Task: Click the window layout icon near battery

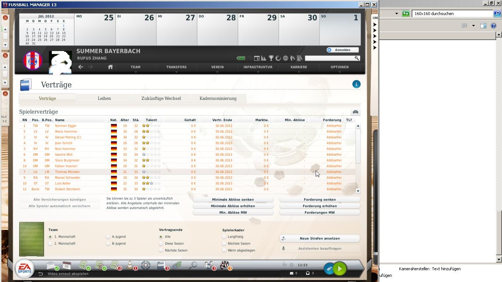Action: coord(257,58)
